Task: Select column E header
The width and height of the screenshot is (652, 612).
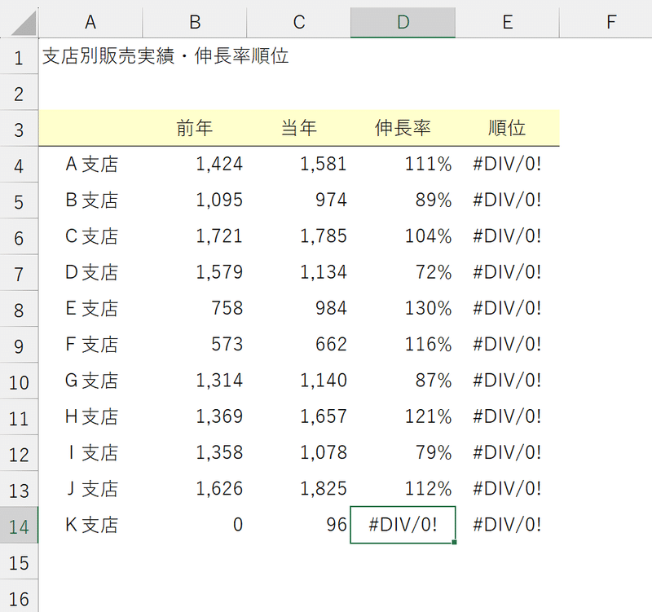Action: pyautogui.click(x=507, y=23)
